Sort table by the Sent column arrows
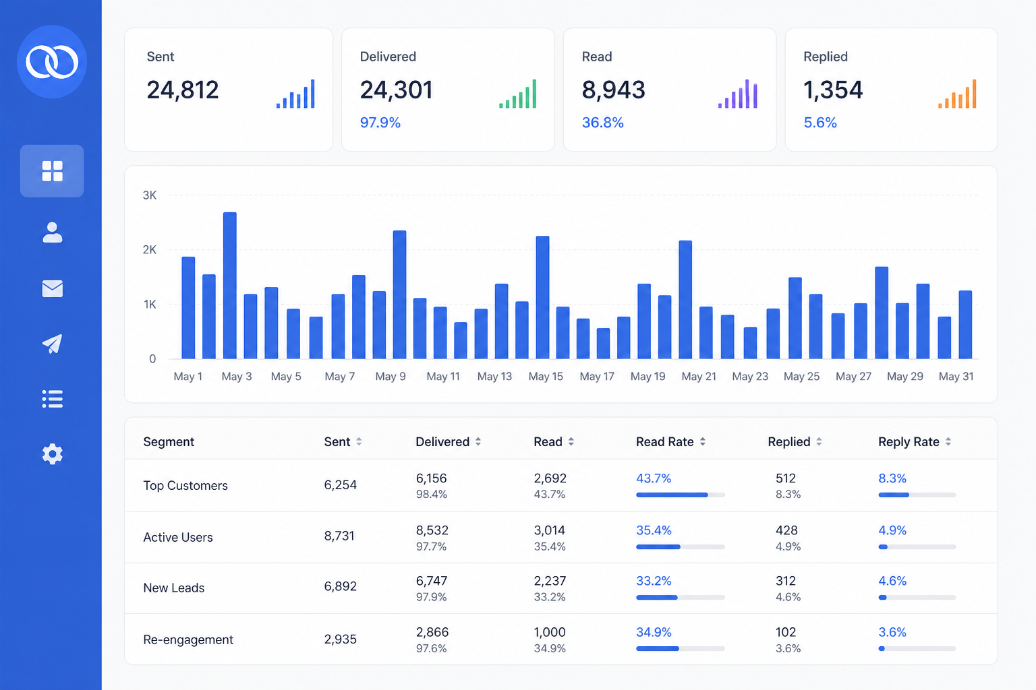 coord(359,441)
